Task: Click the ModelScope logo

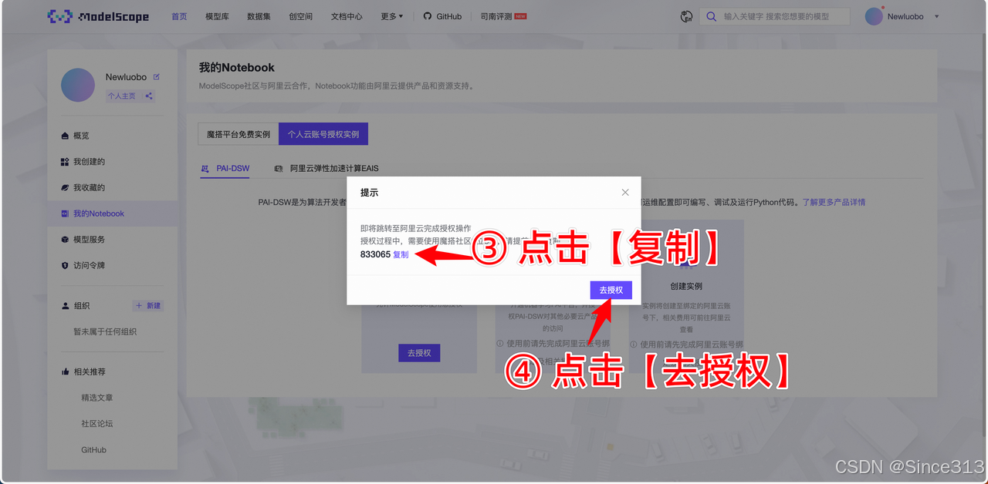Action: [98, 16]
